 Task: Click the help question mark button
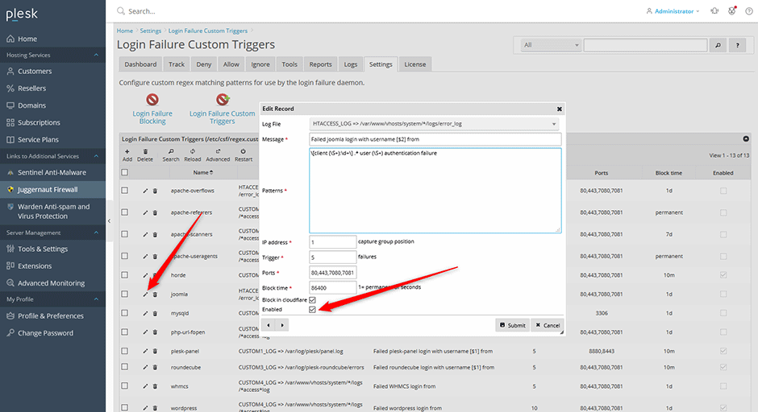pyautogui.click(x=737, y=45)
